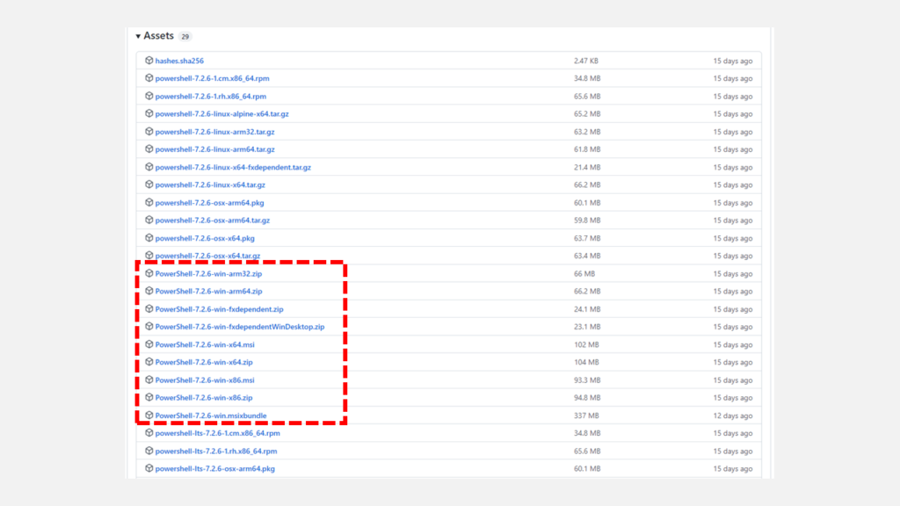
Task: Open the PowerShell-7.2.6-win-fxdependent.zip link
Action: (x=219, y=309)
